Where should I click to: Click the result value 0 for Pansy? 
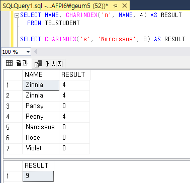pyautogui.click(x=74, y=107)
